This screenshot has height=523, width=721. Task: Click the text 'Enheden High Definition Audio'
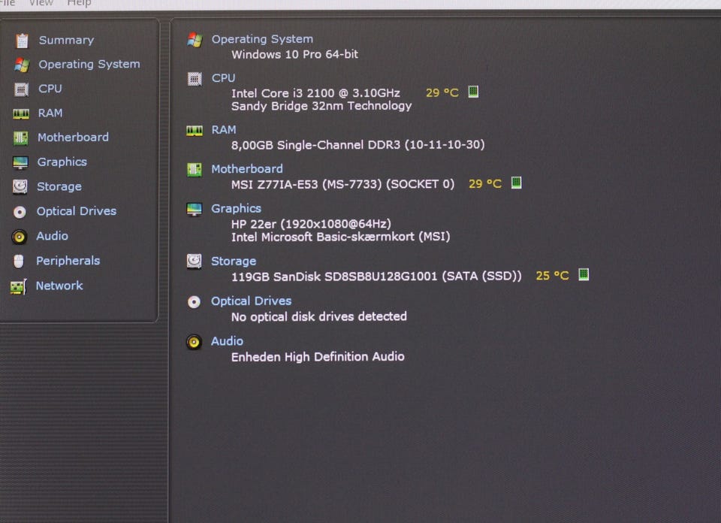[318, 357]
